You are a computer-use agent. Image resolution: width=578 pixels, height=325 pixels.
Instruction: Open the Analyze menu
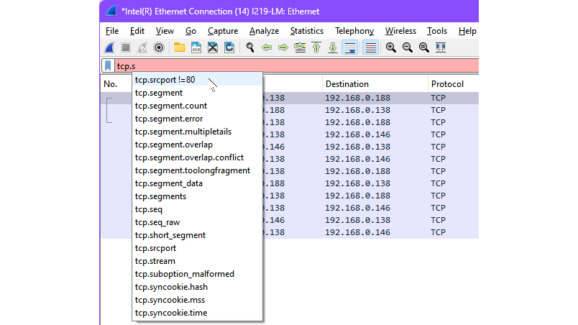(264, 31)
